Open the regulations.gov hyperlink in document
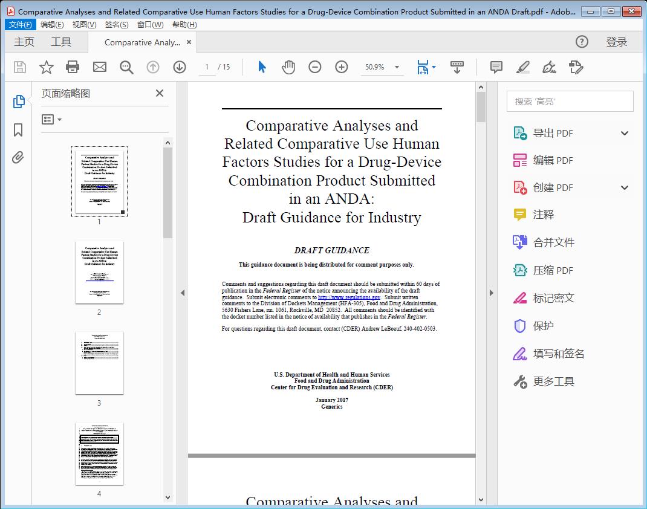The width and height of the screenshot is (647, 509). coord(349,297)
